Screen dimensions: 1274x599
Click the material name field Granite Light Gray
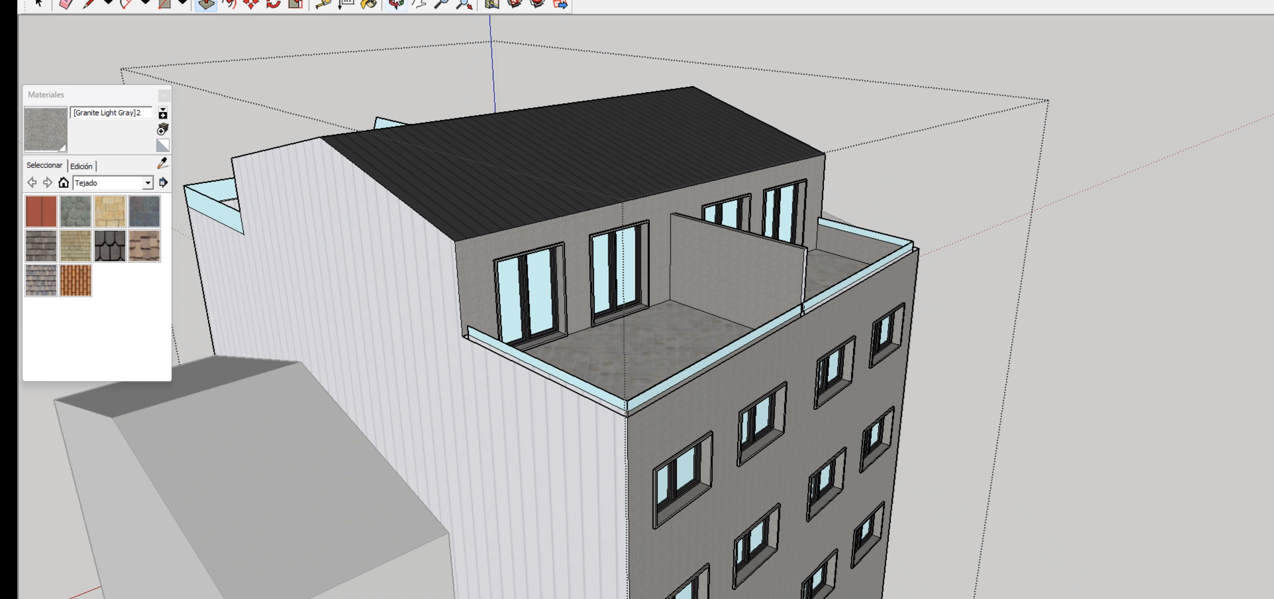111,113
